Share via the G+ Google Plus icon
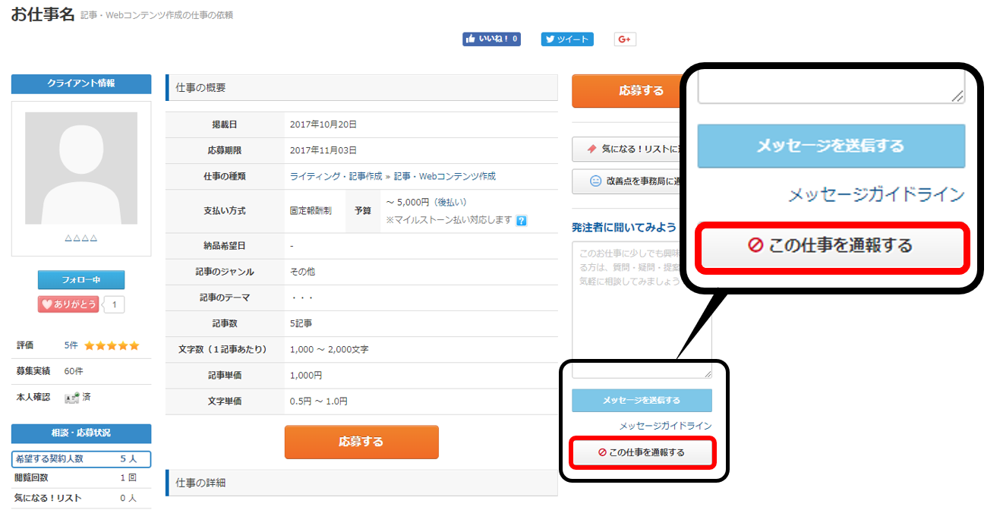Screen dimensions: 1003x510 tap(624, 39)
